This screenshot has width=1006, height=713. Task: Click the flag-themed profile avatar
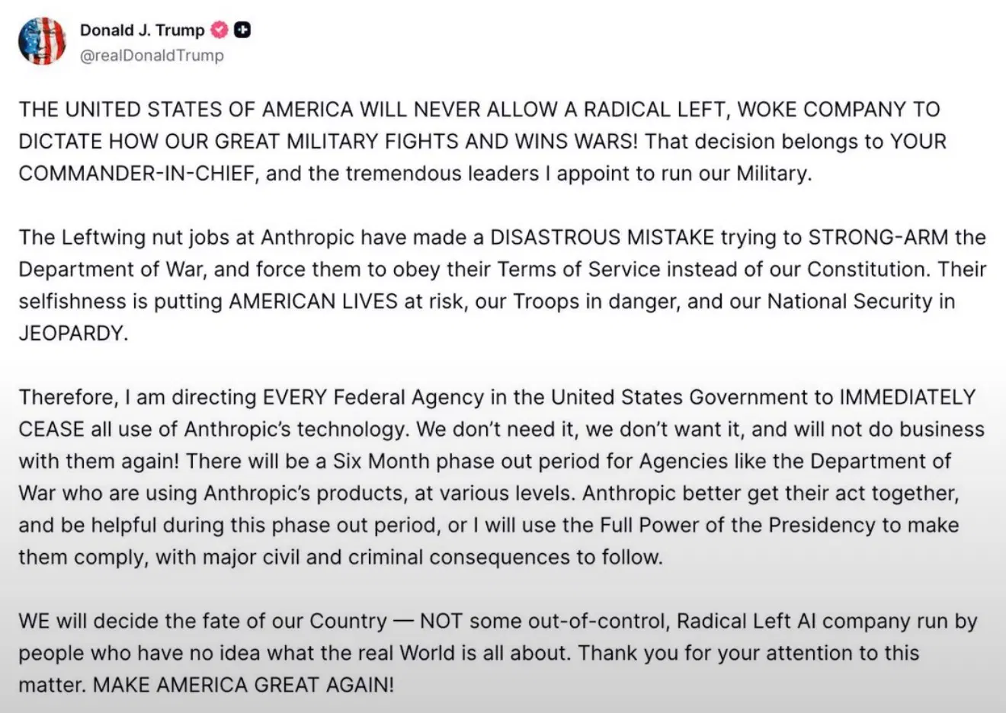(42, 41)
